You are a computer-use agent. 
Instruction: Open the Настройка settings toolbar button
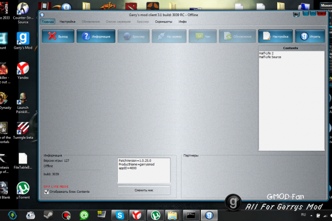[276, 36]
